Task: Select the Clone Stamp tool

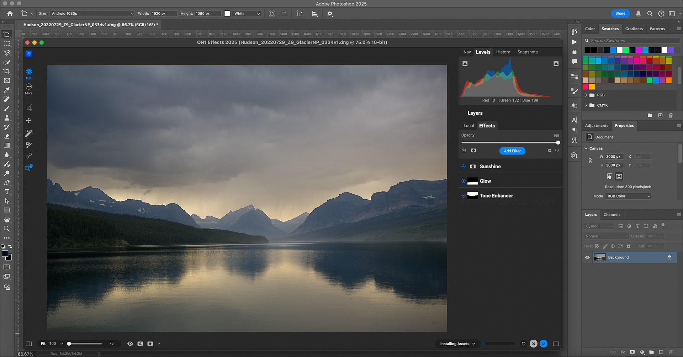Action: pos(7,118)
